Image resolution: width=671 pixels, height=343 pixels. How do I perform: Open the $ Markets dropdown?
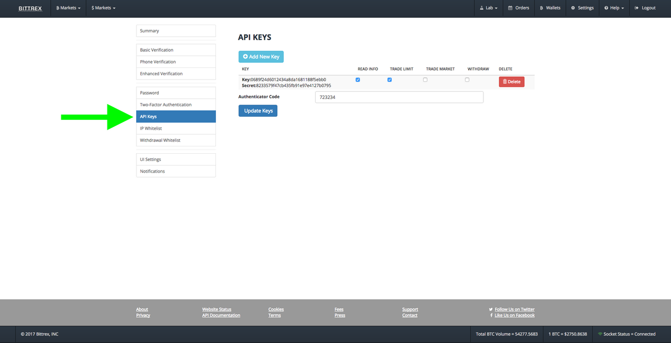tap(103, 8)
